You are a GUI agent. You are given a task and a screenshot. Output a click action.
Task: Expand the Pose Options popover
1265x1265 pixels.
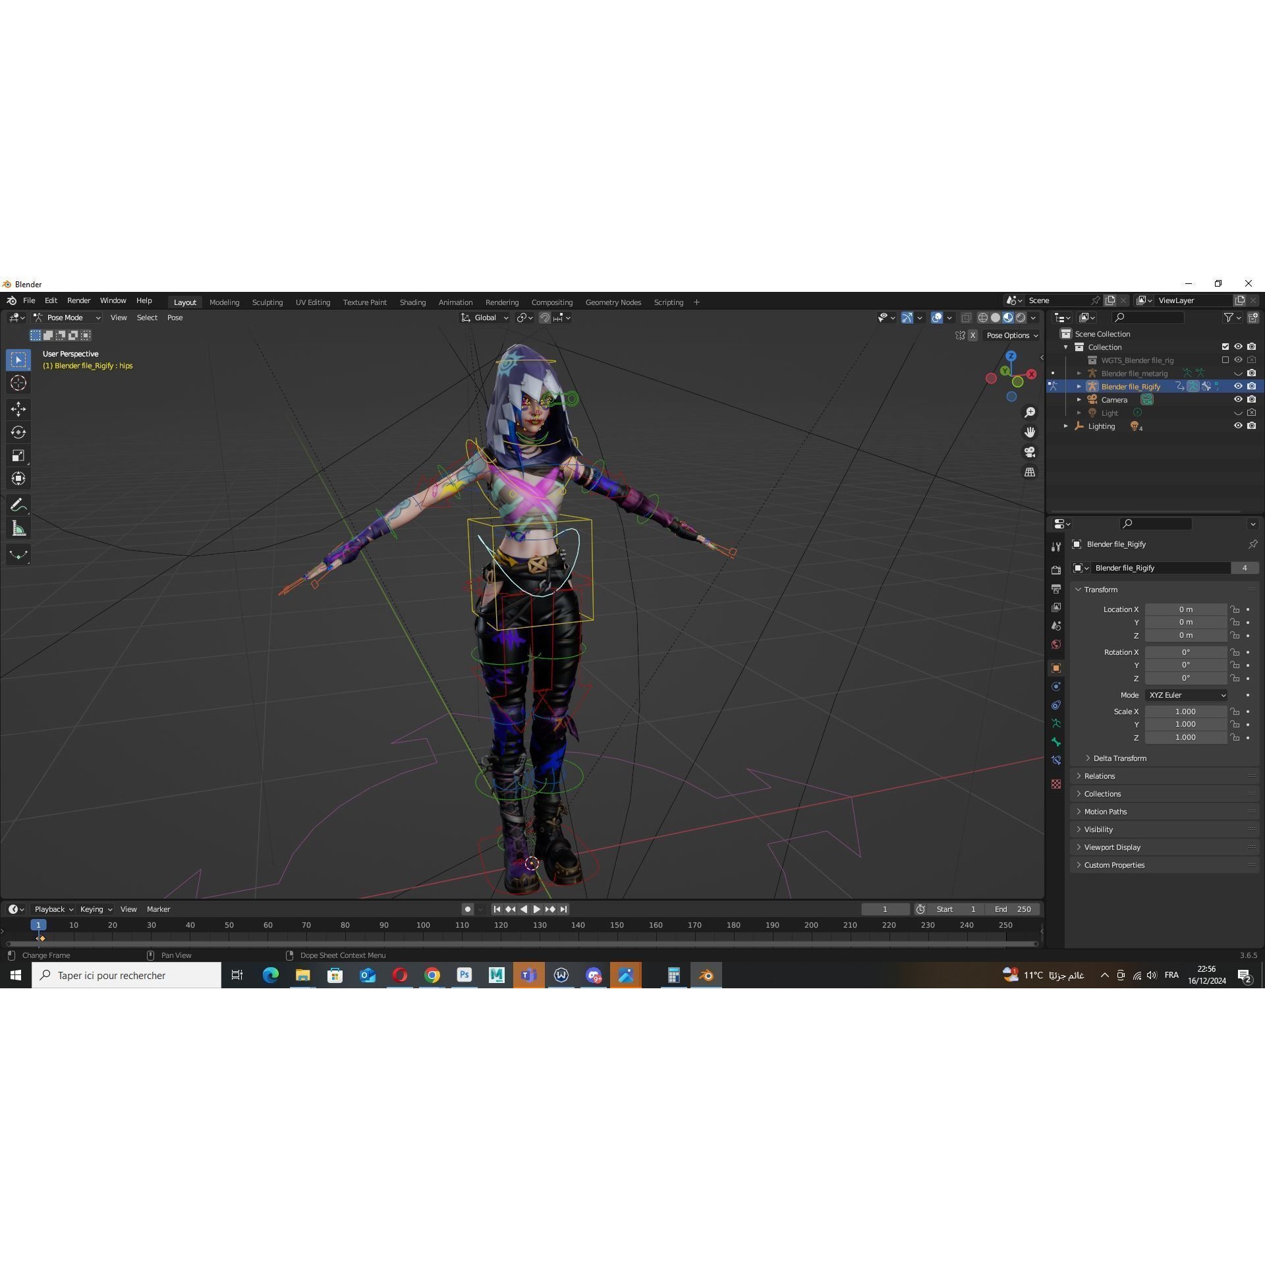point(1012,335)
